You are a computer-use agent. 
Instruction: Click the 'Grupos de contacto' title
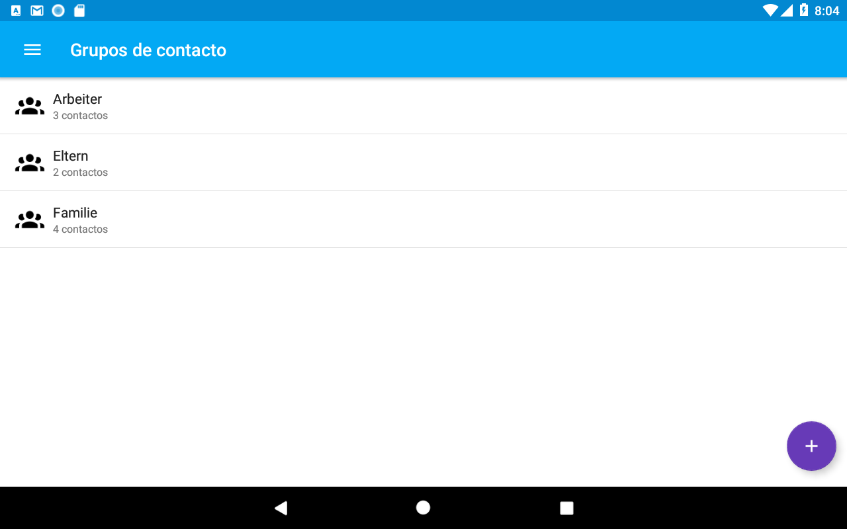[148, 50]
